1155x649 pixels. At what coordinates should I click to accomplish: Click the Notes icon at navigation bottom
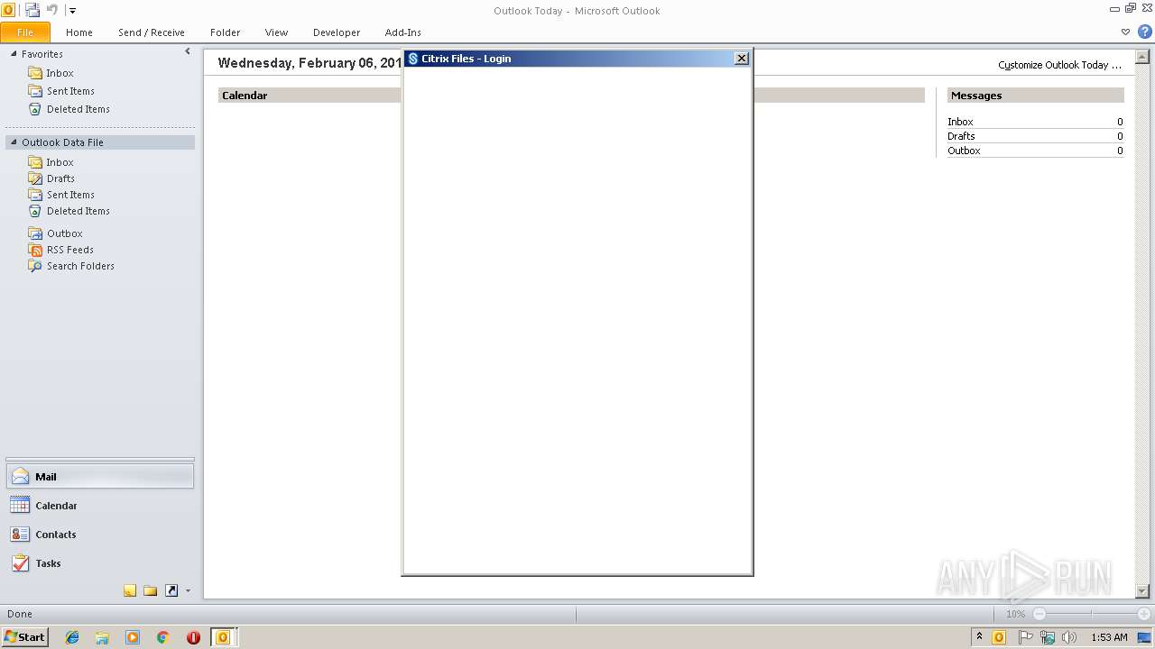[130, 590]
